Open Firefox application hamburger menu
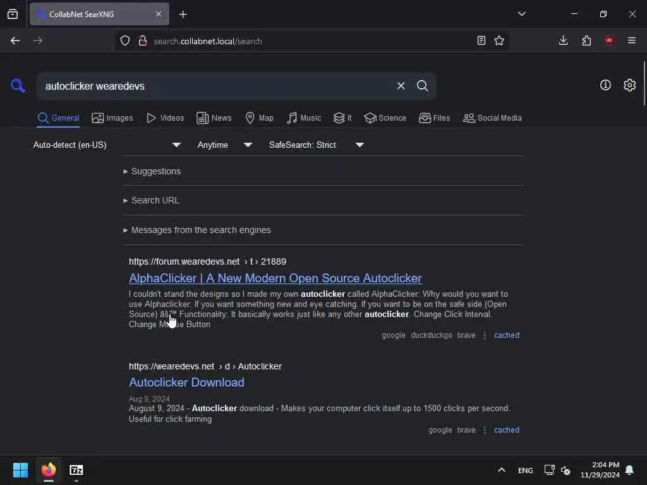647x485 pixels. pos(632,40)
